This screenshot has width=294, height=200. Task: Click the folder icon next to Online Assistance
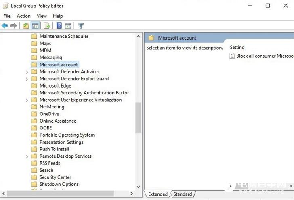click(x=34, y=121)
